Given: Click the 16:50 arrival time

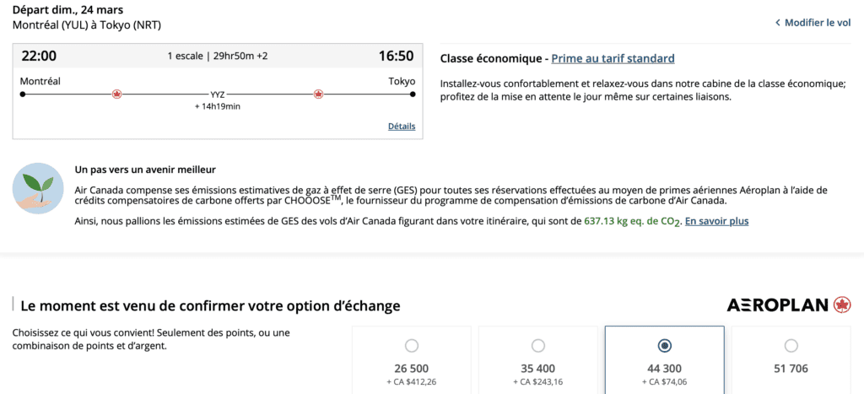Looking at the screenshot, I should click(396, 57).
